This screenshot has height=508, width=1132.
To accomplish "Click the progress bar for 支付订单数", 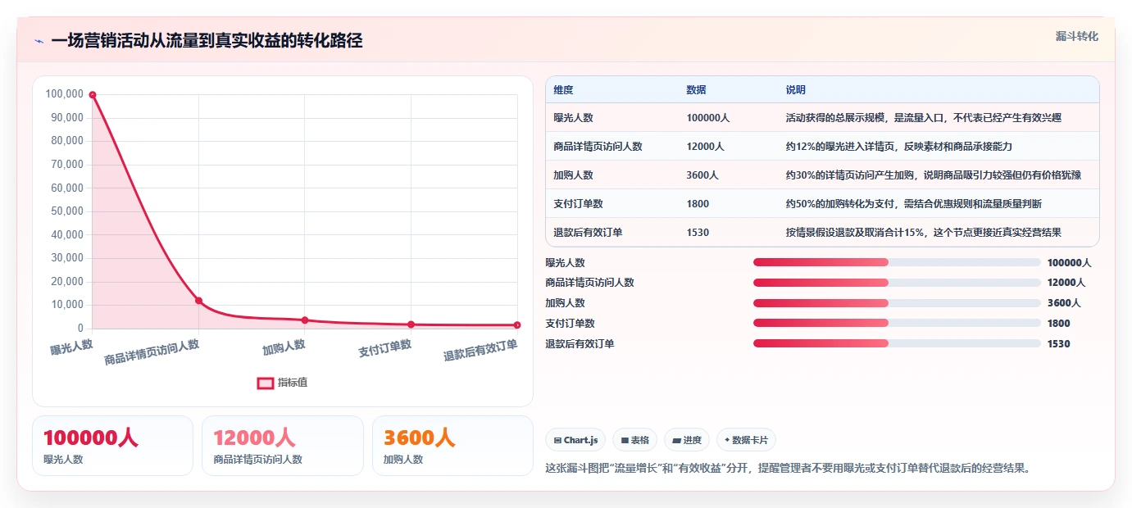I will [x=897, y=323].
